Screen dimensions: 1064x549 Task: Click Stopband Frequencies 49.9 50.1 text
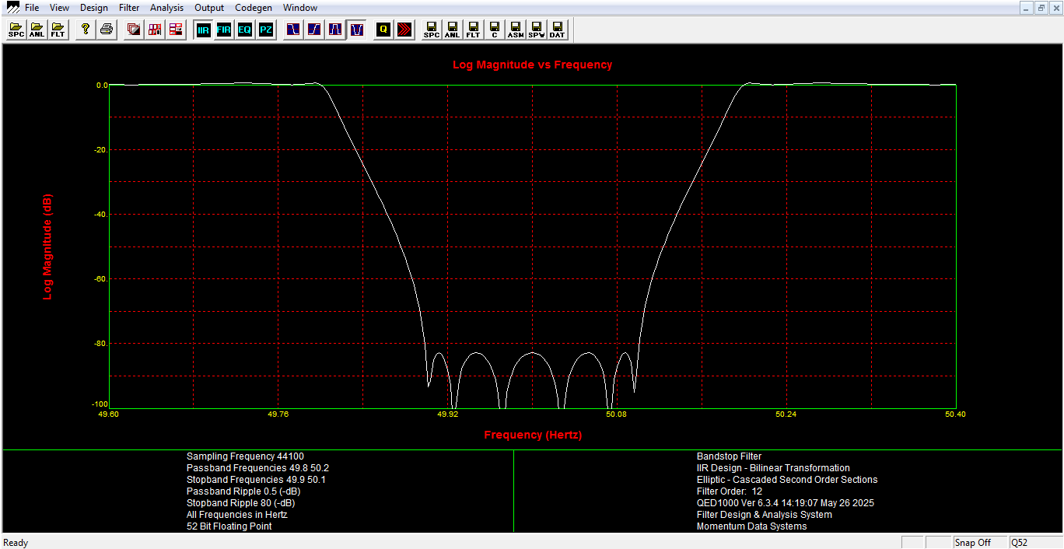[256, 480]
